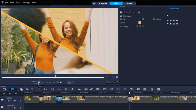
Task: Adjust the transition duration spinner
Action: click(135, 13)
